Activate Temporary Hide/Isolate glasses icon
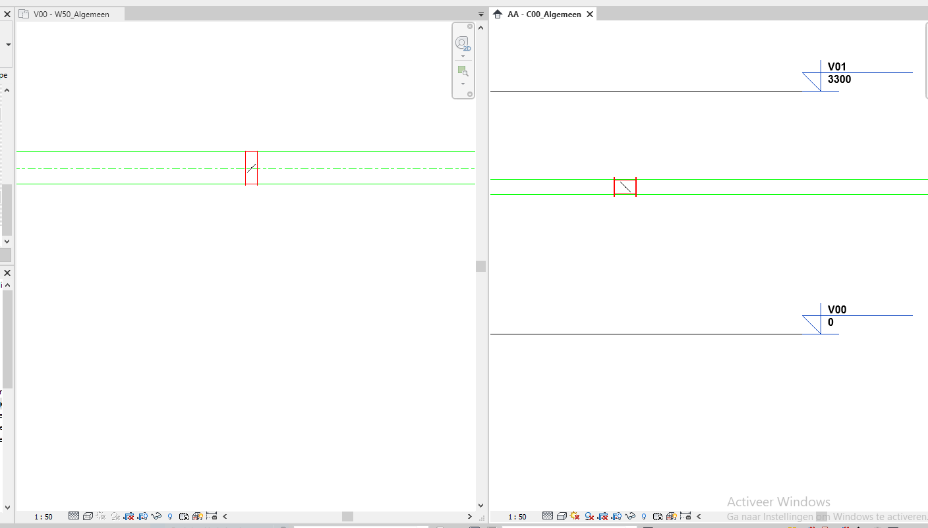This screenshot has width=928, height=528. [x=157, y=516]
